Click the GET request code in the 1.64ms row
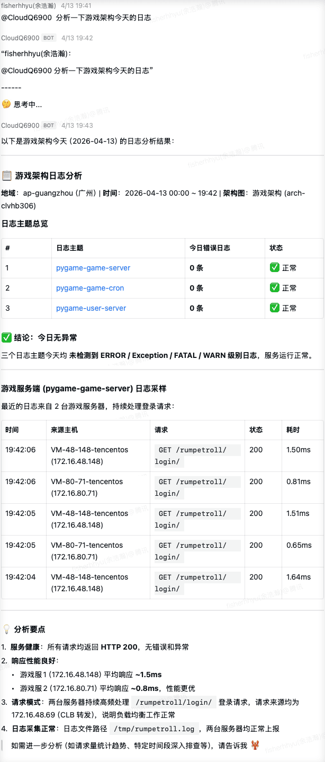The width and height of the screenshot is (325, 762). pos(197,583)
